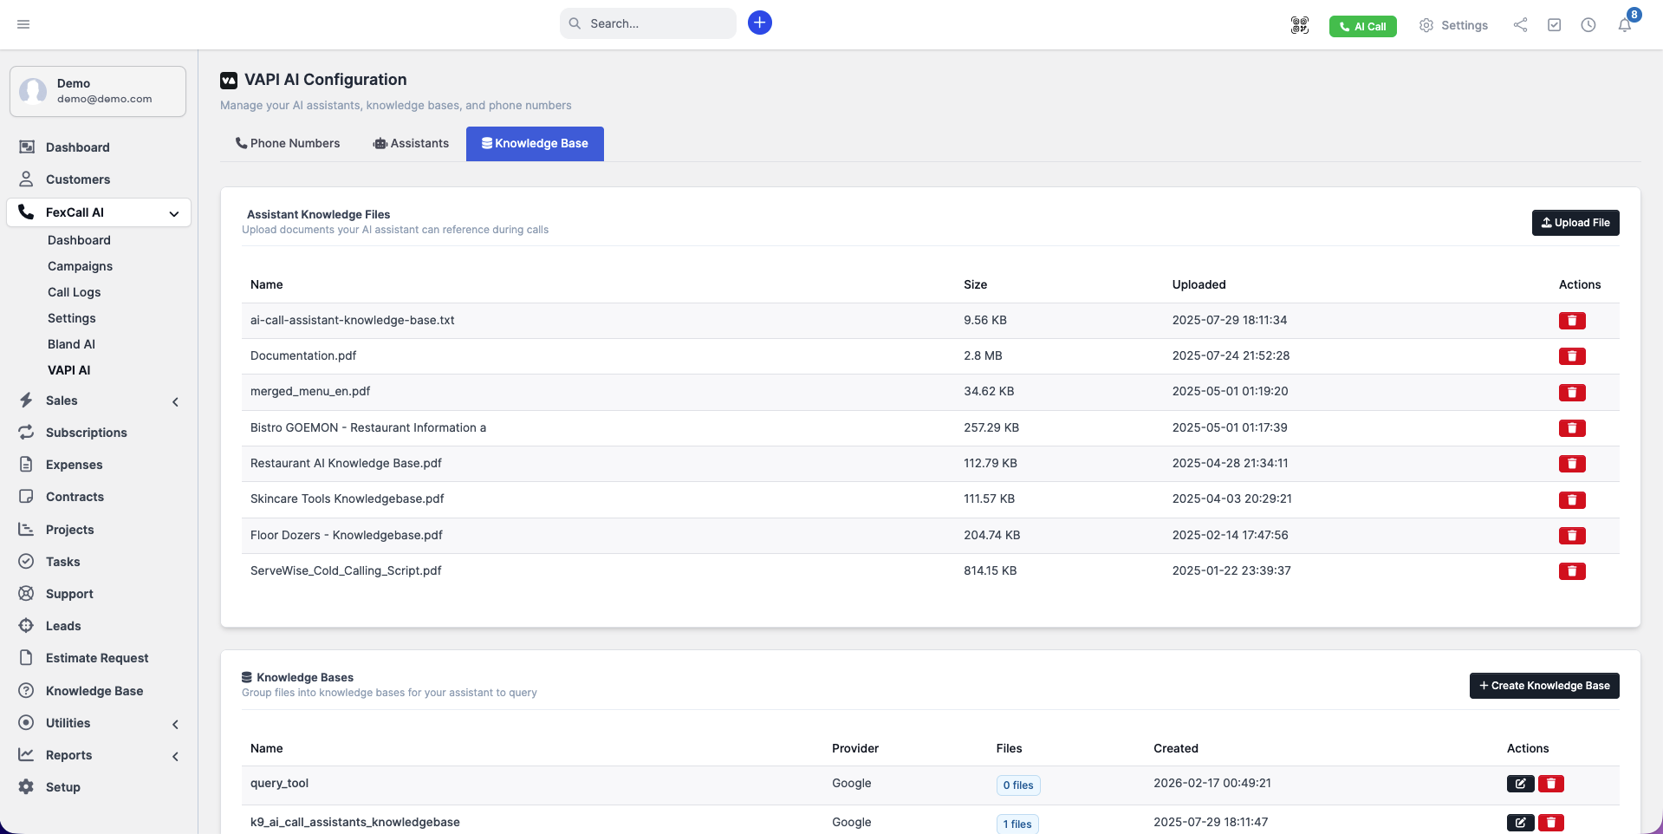Expand the Sales sidebar section
Viewport: 1663px width, 834px height.
coord(175,401)
